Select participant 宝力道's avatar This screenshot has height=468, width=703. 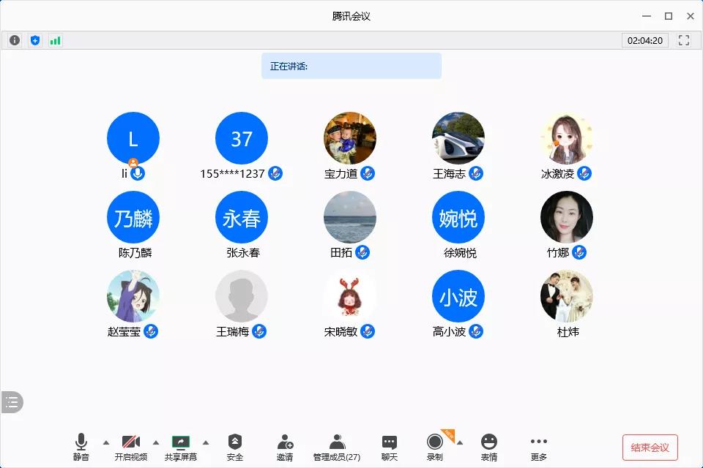coord(350,138)
